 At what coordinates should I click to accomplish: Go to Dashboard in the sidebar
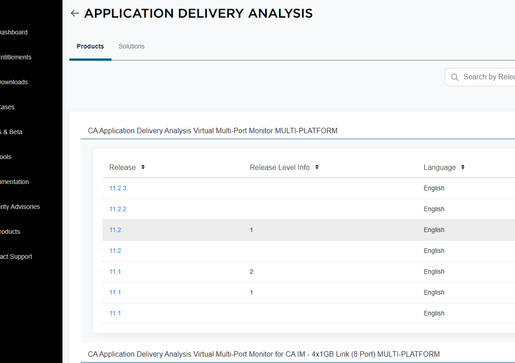(x=14, y=32)
